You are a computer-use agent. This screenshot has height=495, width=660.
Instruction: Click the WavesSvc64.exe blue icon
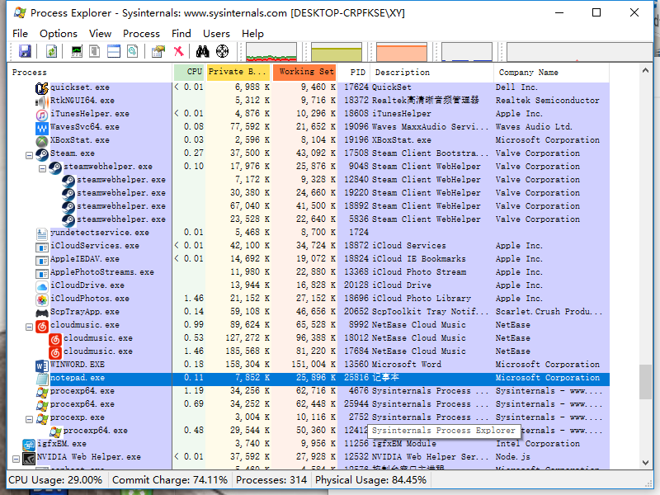tap(42, 128)
